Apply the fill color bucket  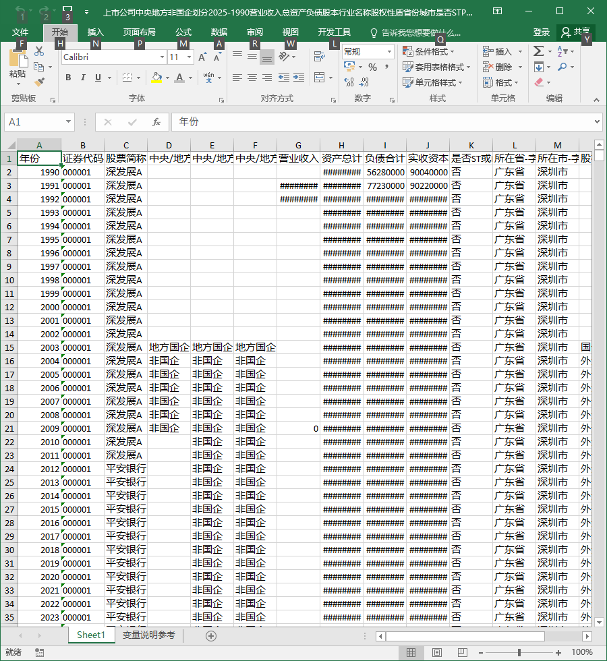pyautogui.click(x=156, y=78)
